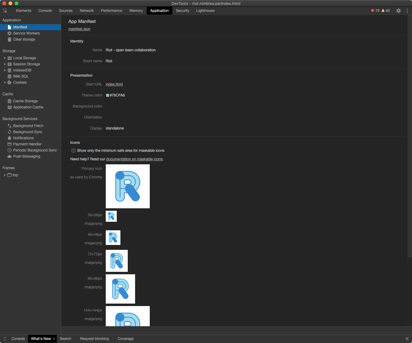Open the Search drawer tab
The image size is (412, 343).
(65, 339)
